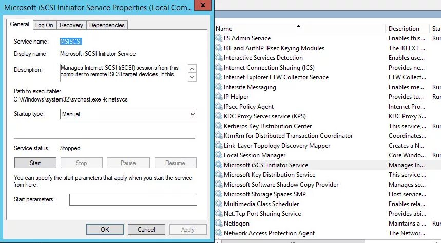Switch to the General tab

pyautogui.click(x=20, y=24)
